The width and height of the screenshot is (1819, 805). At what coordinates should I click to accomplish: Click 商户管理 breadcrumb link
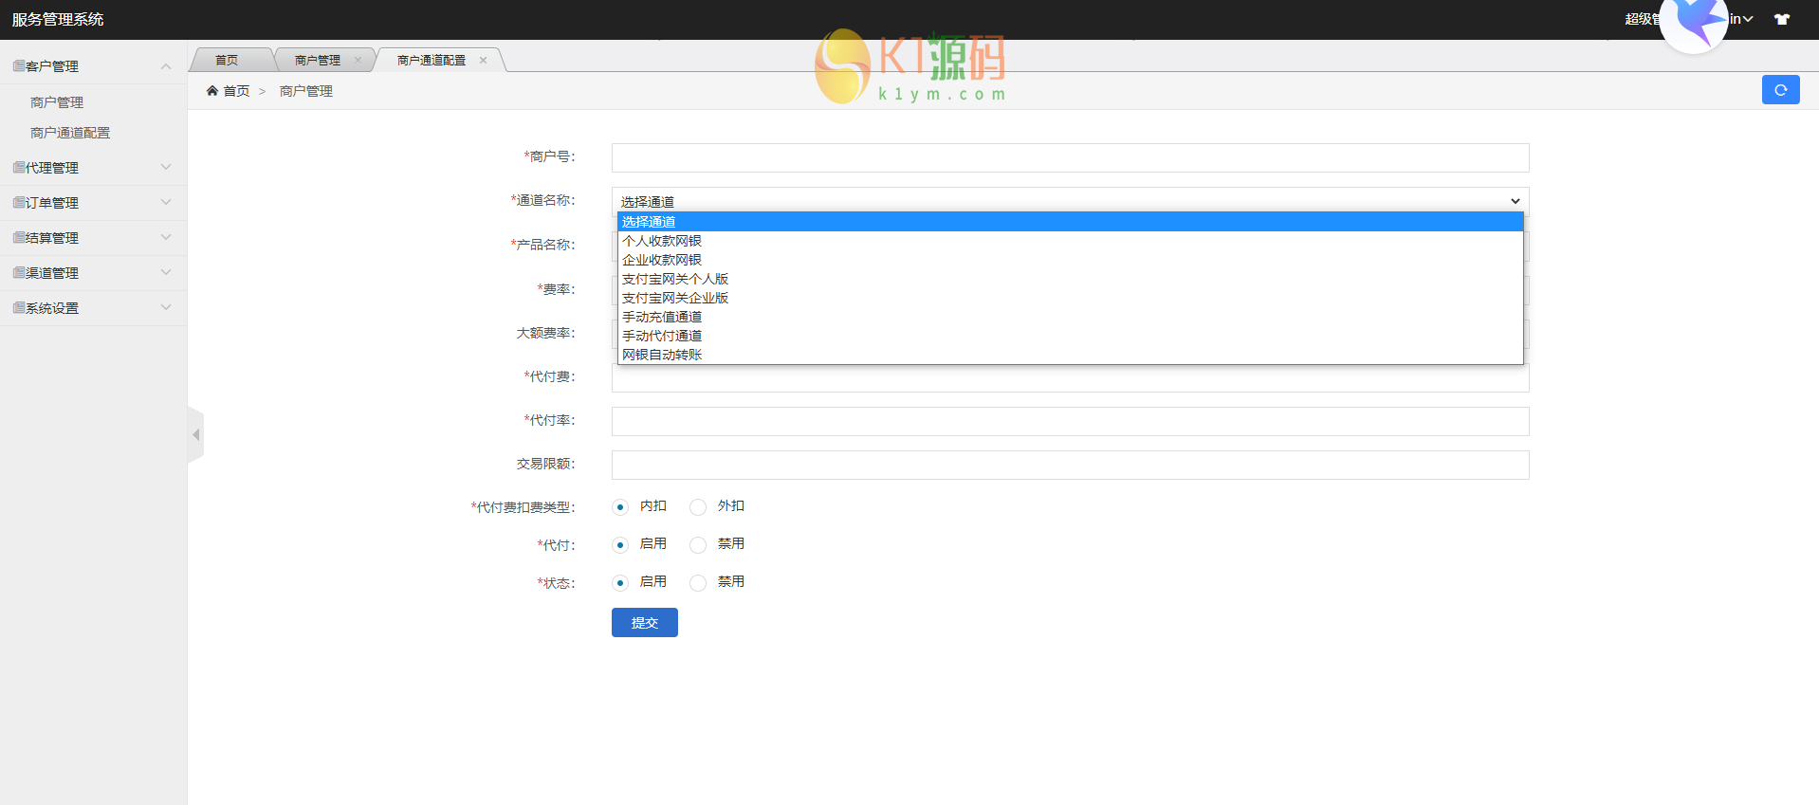[x=305, y=91]
